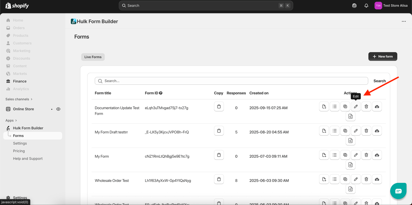This screenshot has width=412, height=205.
Task: Open Test Store Alisa account menu
Action: [x=391, y=5]
